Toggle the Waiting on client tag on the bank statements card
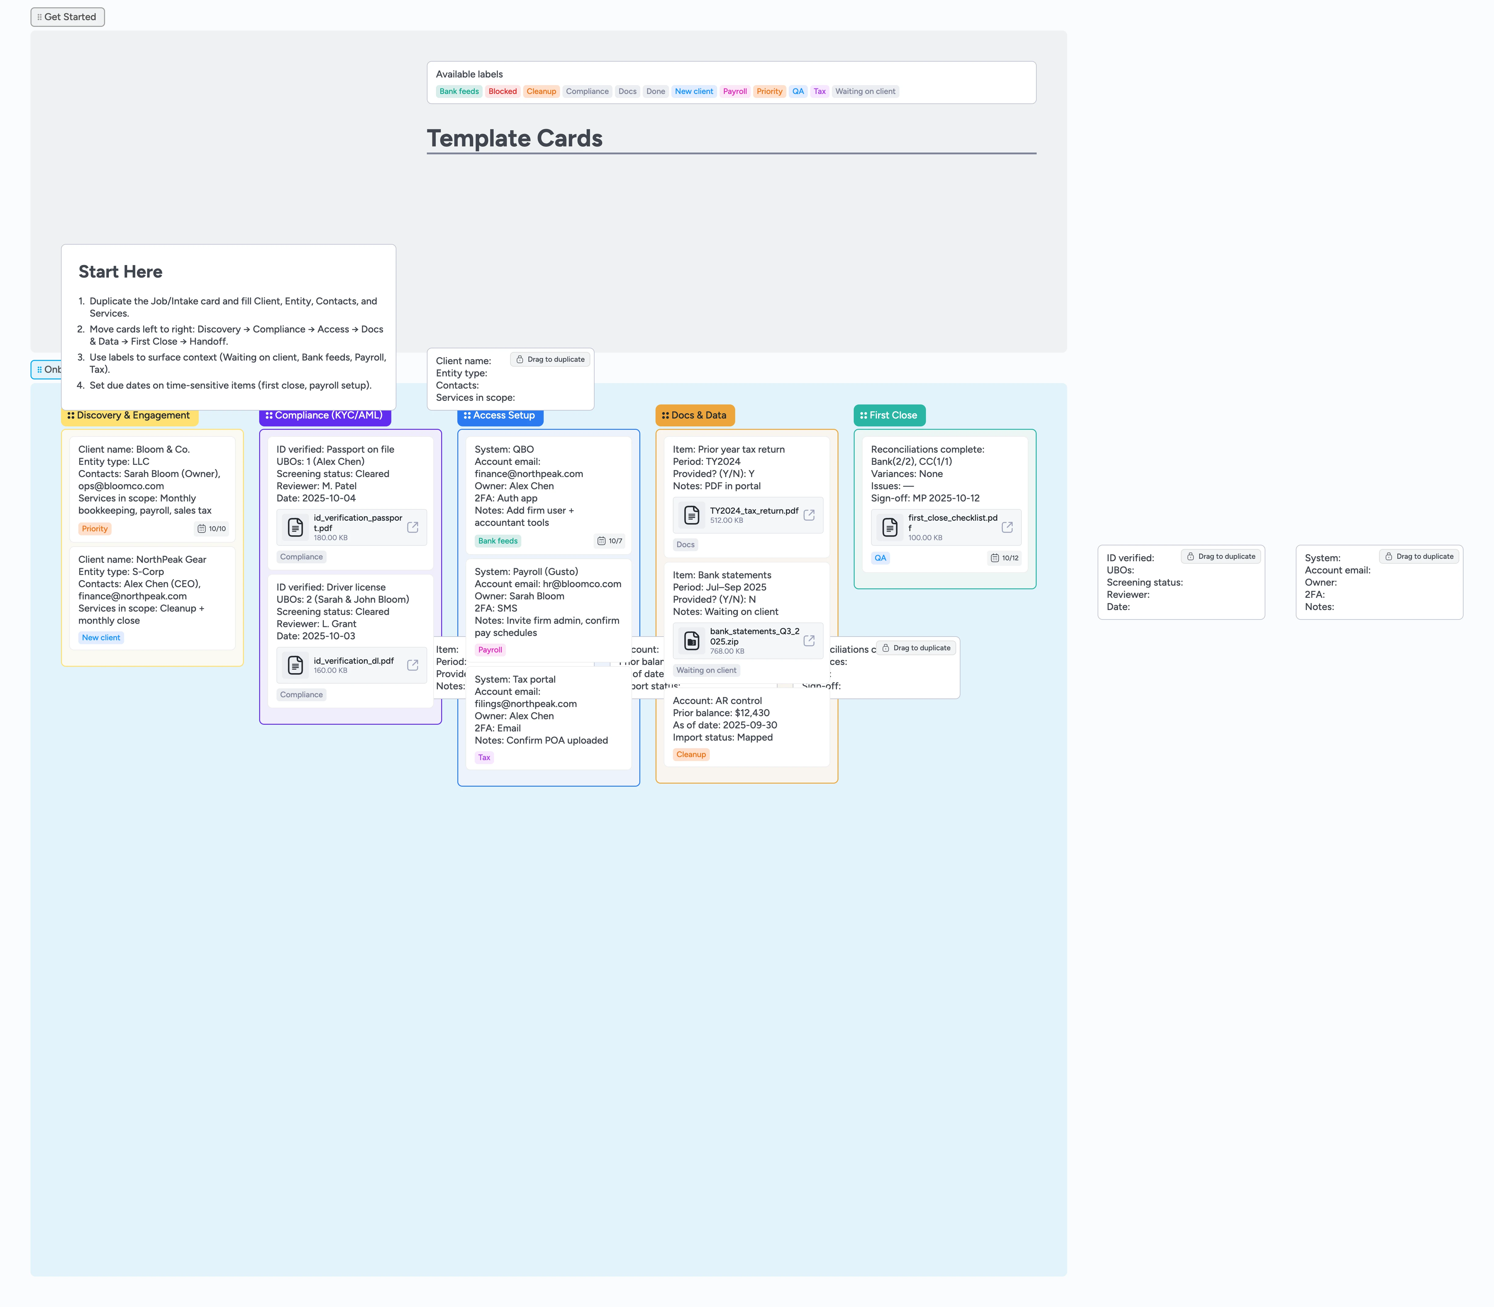Image resolution: width=1494 pixels, height=1307 pixels. [x=706, y=670]
